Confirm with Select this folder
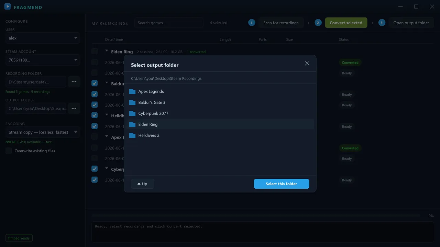Screen dimensions: 440x247 click(x=281, y=184)
